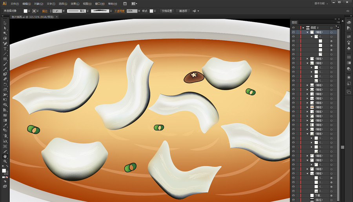Image resolution: width=353 pixels, height=202 pixels.
Task: Open the Appearance panel icon
Action: point(349,78)
